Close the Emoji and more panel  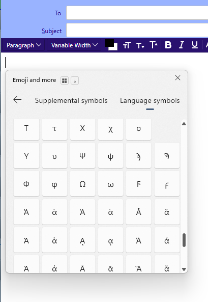[x=178, y=78]
